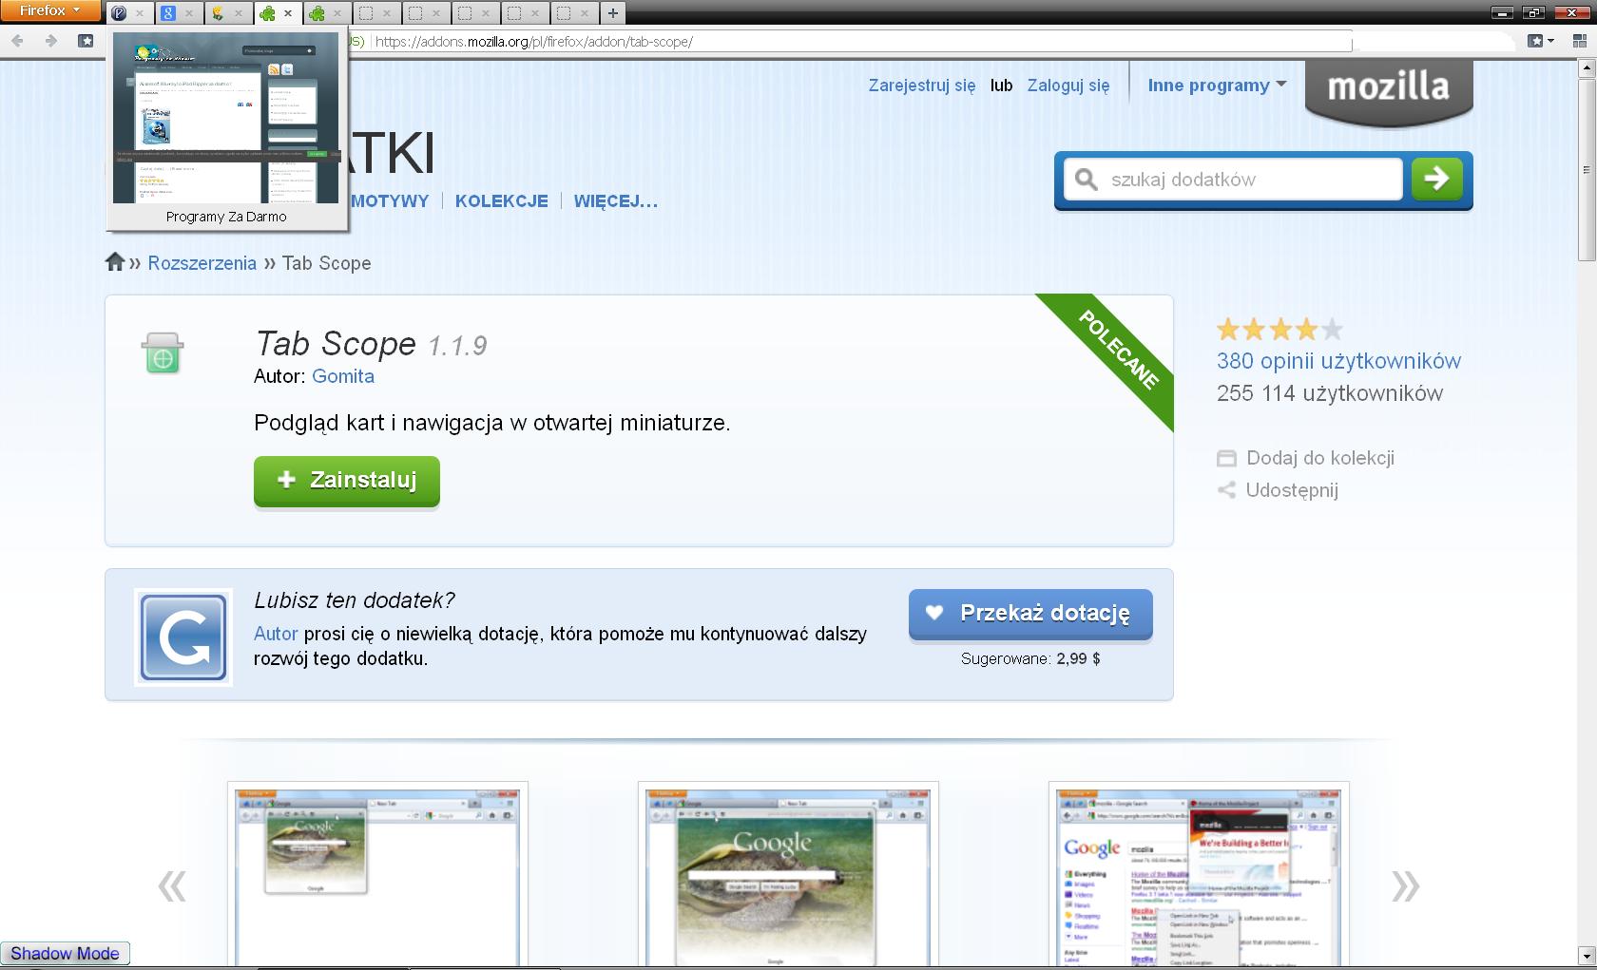
Task: Close the first tab with P icon
Action: [140, 13]
